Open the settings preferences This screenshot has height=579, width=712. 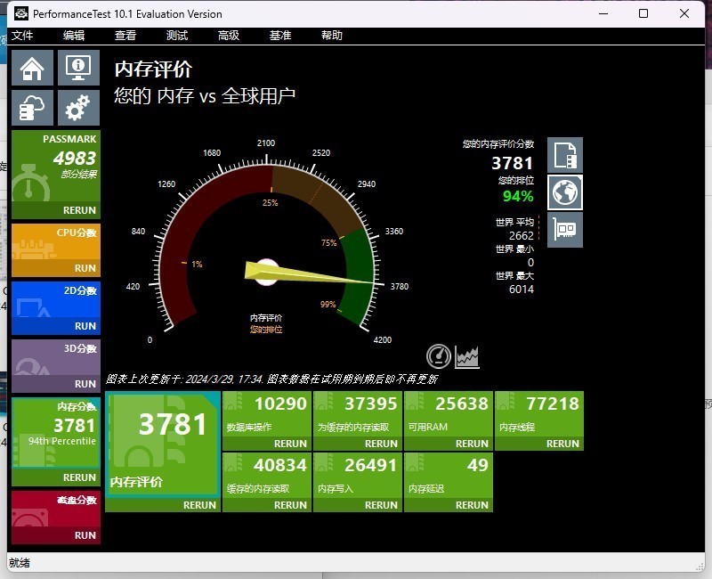77,108
